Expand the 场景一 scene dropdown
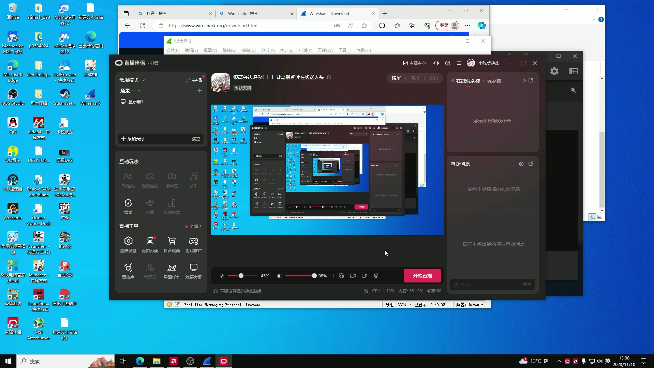This screenshot has width=654, height=368. pyautogui.click(x=130, y=91)
